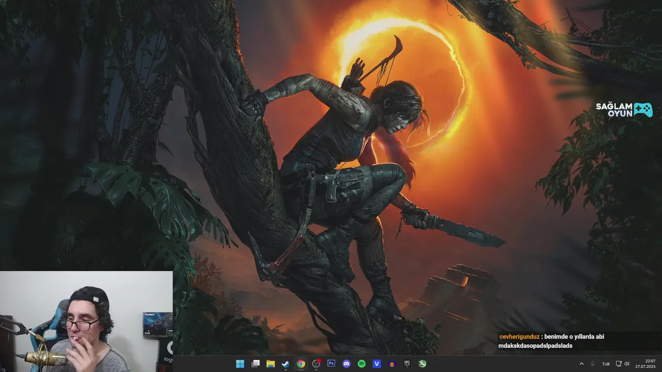Switch to Google Chrome in the taskbar
The width and height of the screenshot is (662, 372).
pos(301,364)
